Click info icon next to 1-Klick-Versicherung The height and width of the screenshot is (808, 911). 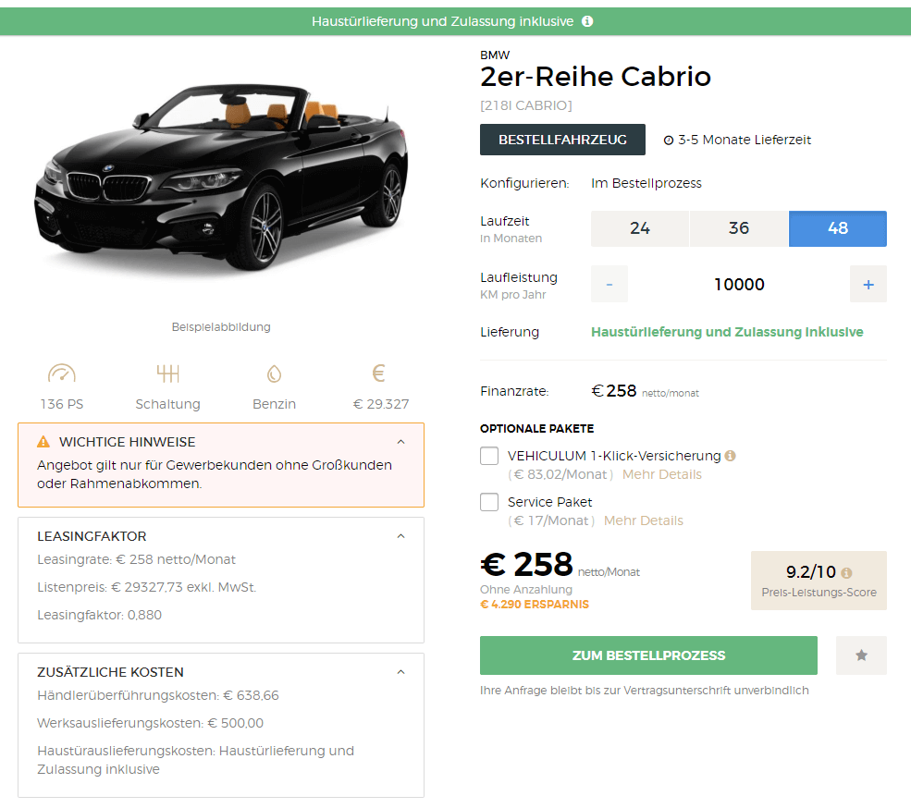click(x=731, y=456)
